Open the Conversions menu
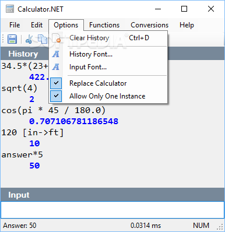 [150, 25]
